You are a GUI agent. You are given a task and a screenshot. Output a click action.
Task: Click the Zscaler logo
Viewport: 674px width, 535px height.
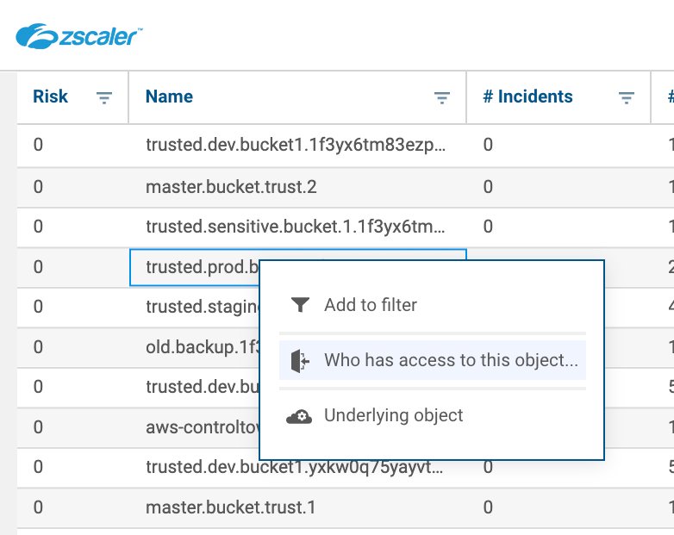(x=79, y=35)
